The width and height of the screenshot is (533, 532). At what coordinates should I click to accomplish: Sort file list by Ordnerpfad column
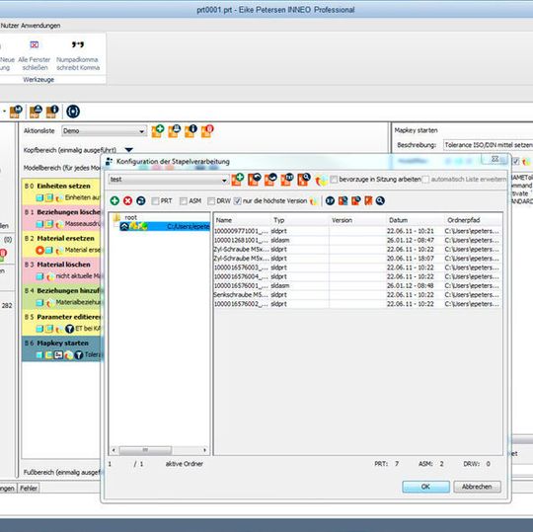coord(473,220)
